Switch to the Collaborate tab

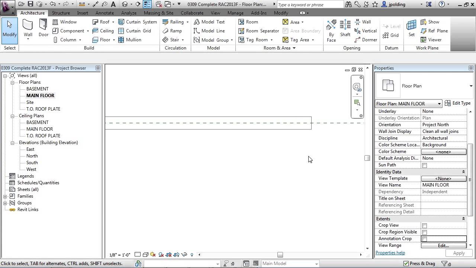point(192,13)
